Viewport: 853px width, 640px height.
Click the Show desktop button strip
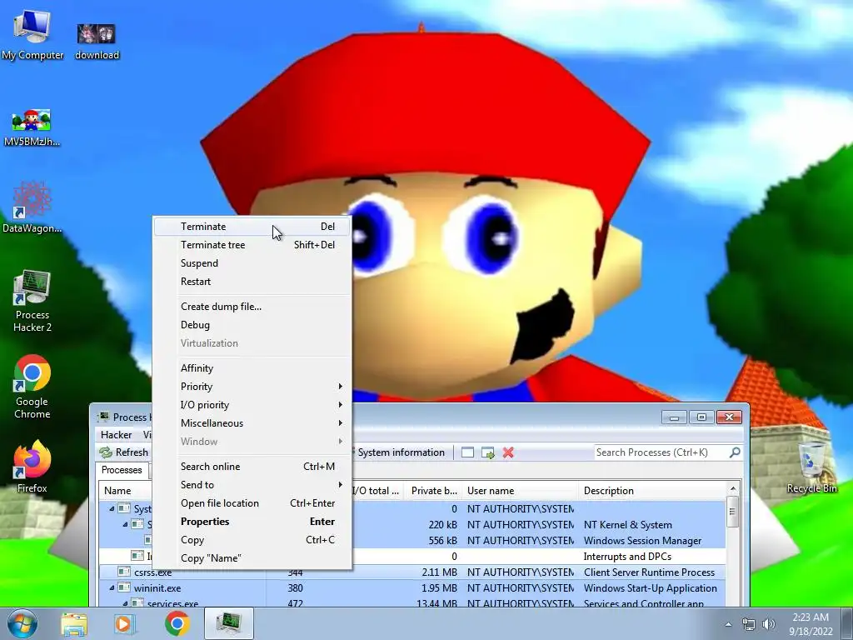[848, 623]
